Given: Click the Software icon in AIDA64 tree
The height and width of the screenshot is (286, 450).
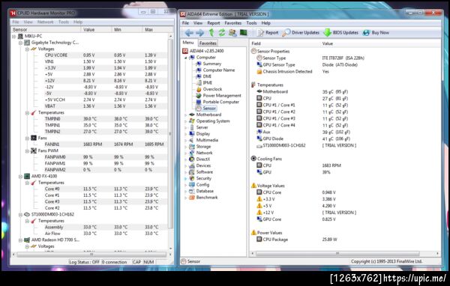Looking at the screenshot, I should point(192,172).
